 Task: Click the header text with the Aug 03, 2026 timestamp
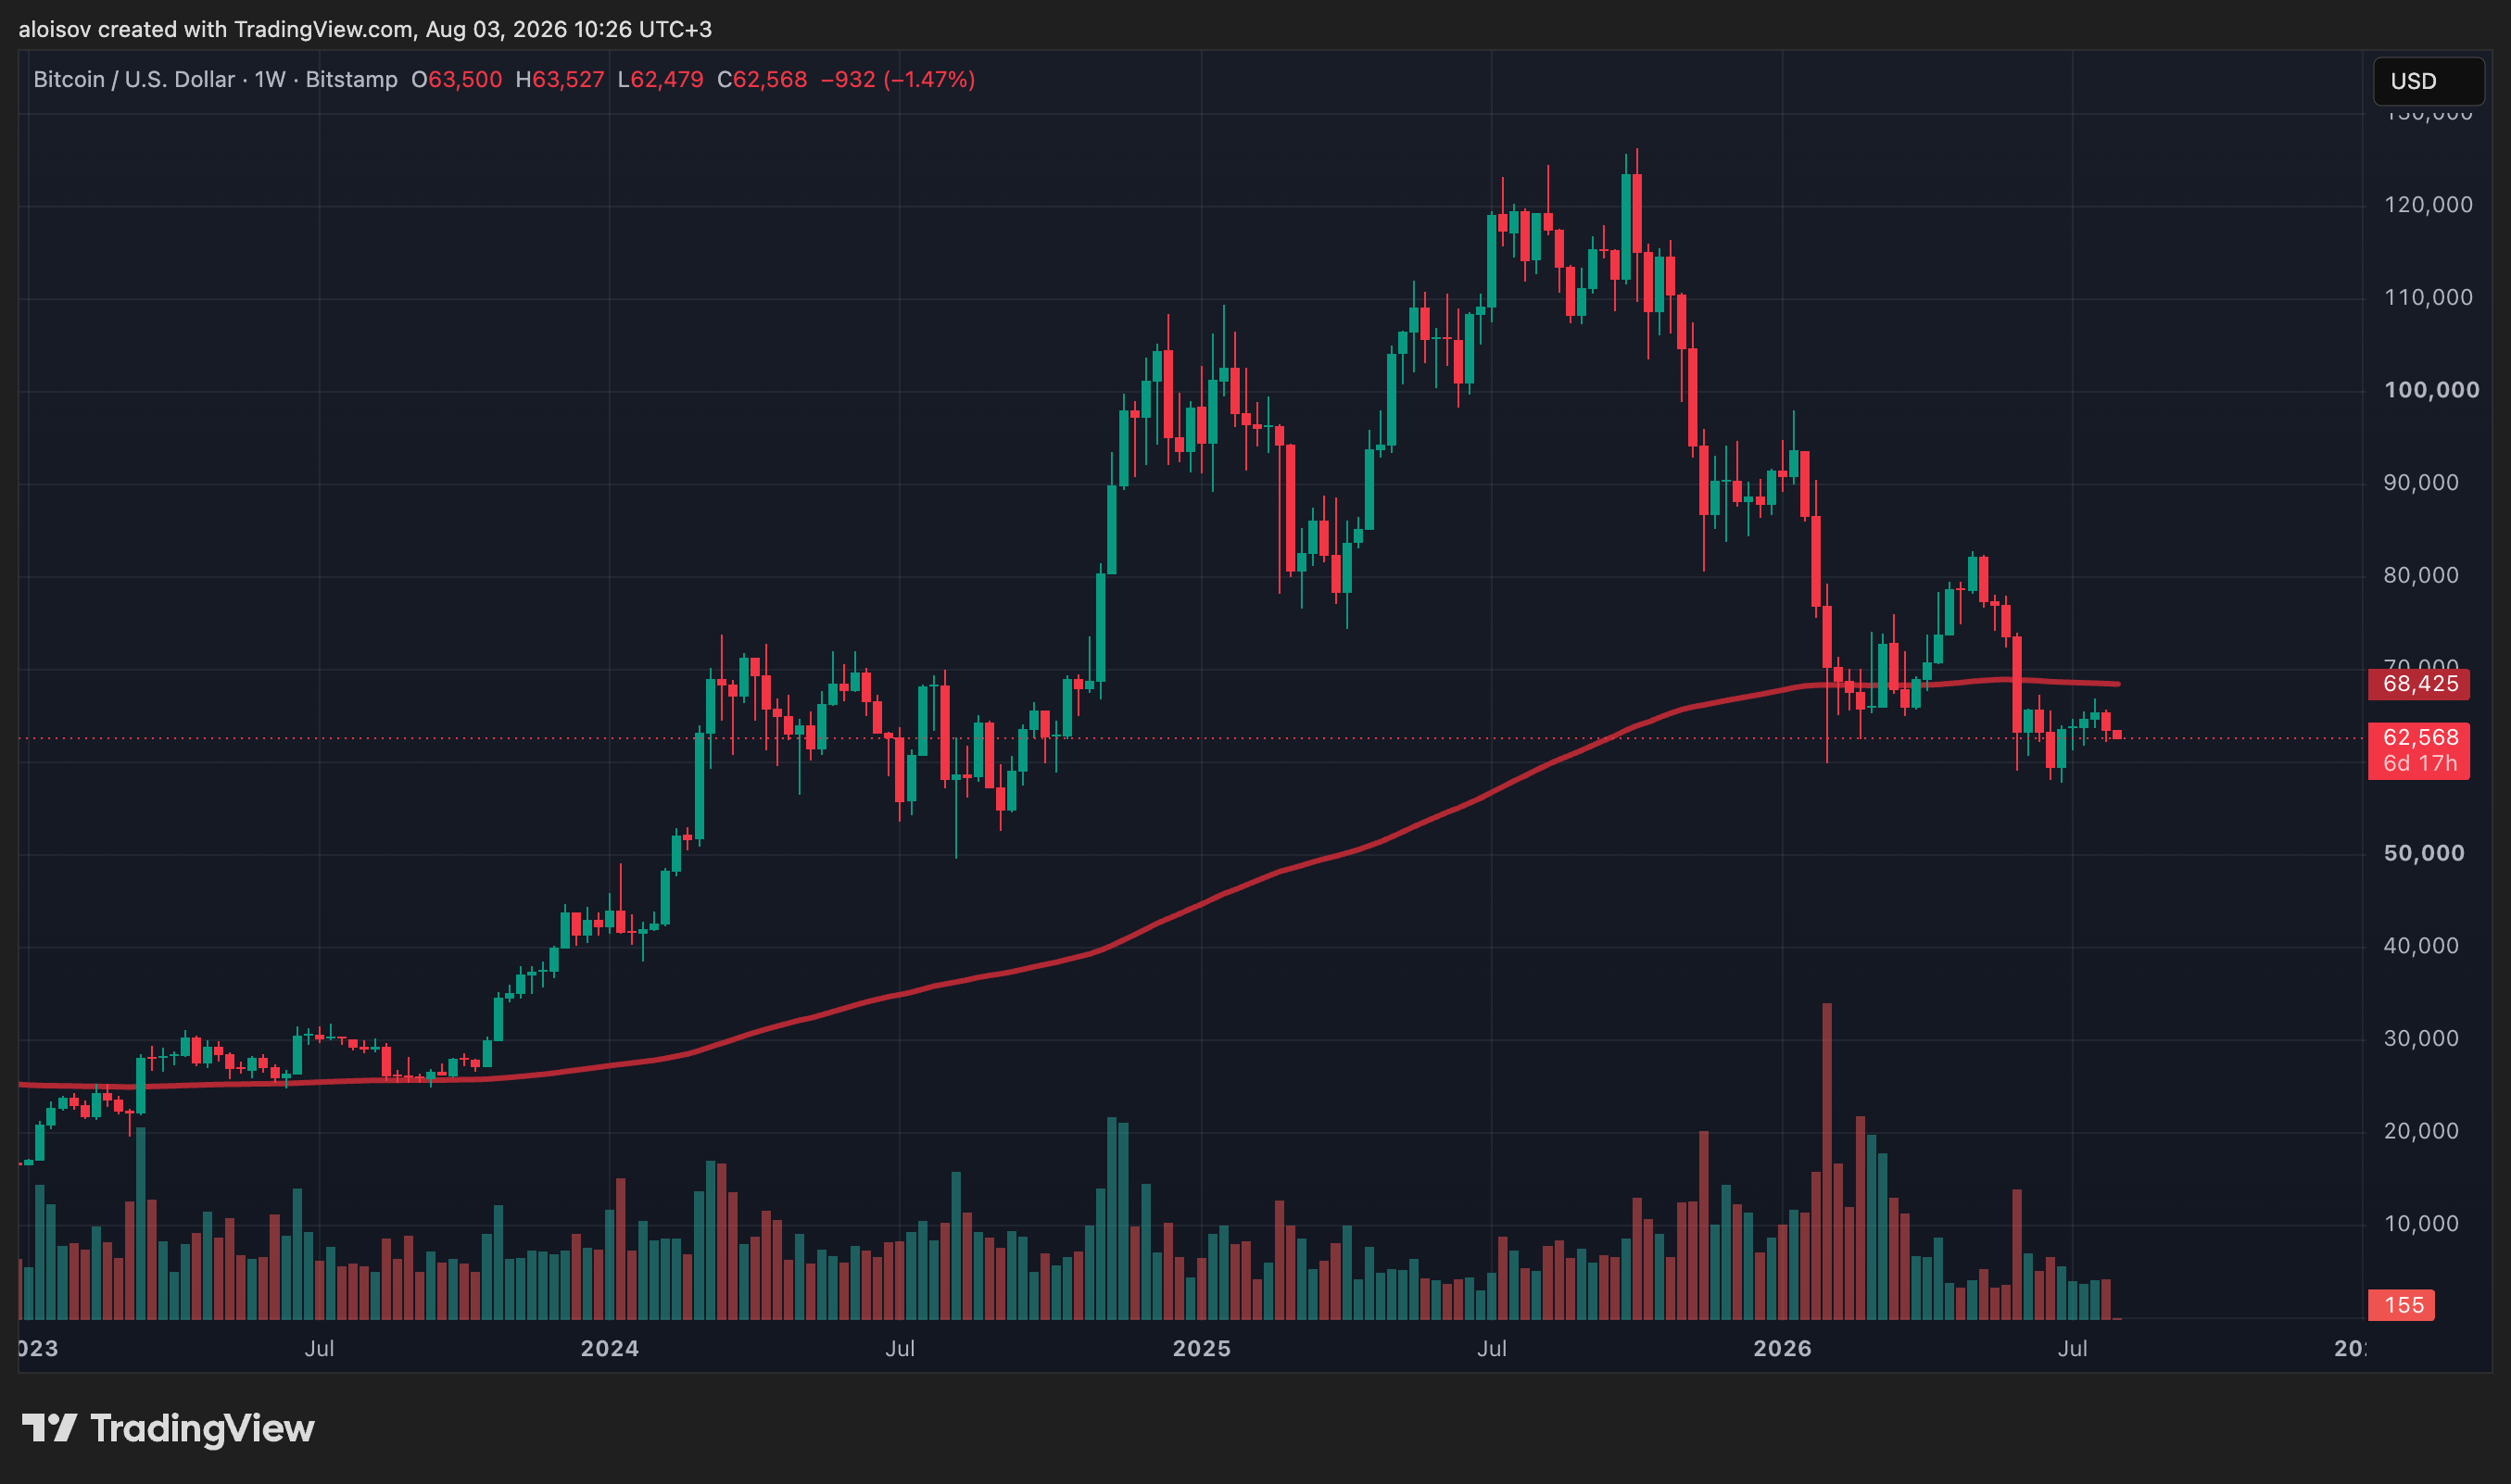pyautogui.click(x=365, y=29)
